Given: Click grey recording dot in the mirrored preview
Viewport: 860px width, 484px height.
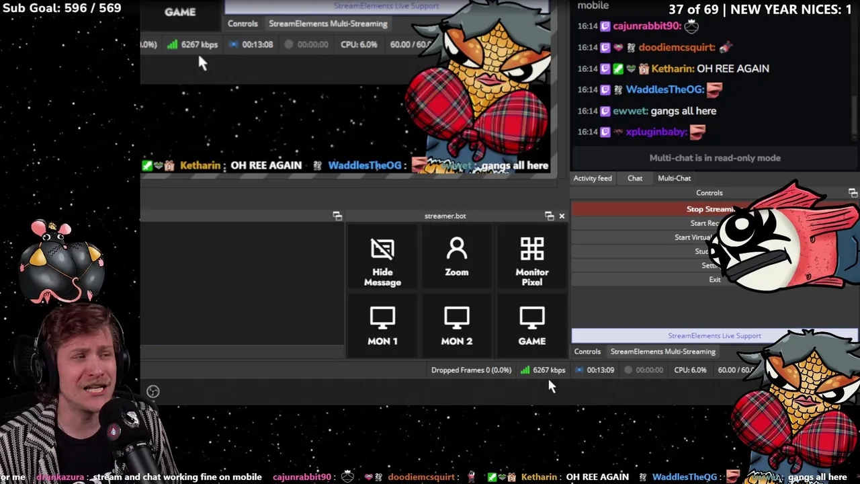Looking at the screenshot, I should coord(289,44).
